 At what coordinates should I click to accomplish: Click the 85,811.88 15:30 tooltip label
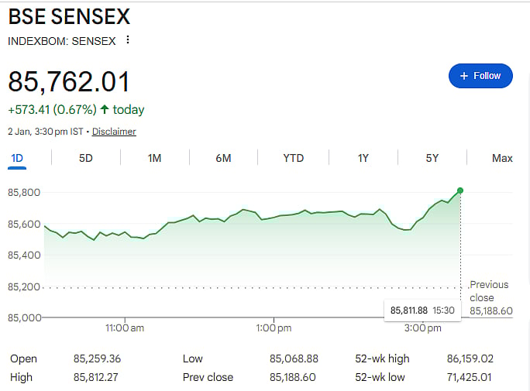422,310
